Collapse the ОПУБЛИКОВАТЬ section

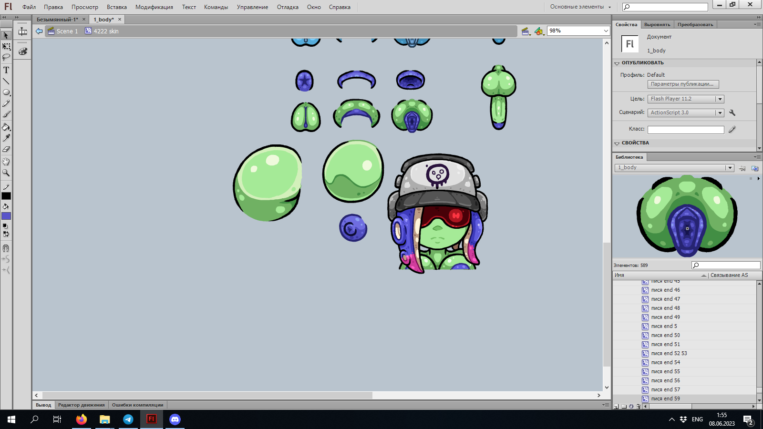[x=617, y=63]
